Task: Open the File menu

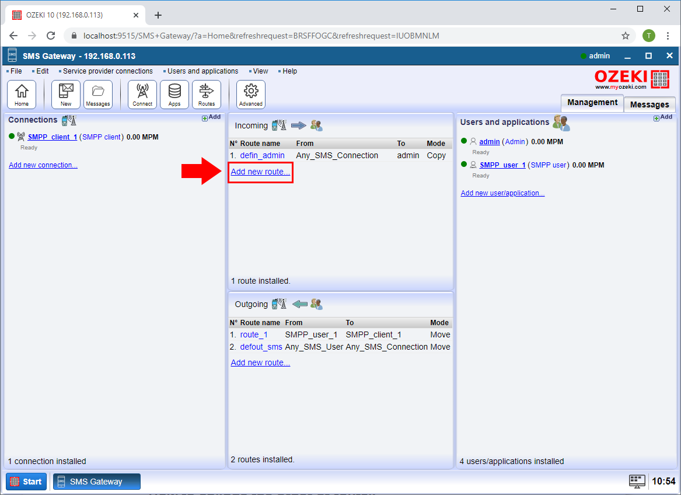Action: pos(16,71)
